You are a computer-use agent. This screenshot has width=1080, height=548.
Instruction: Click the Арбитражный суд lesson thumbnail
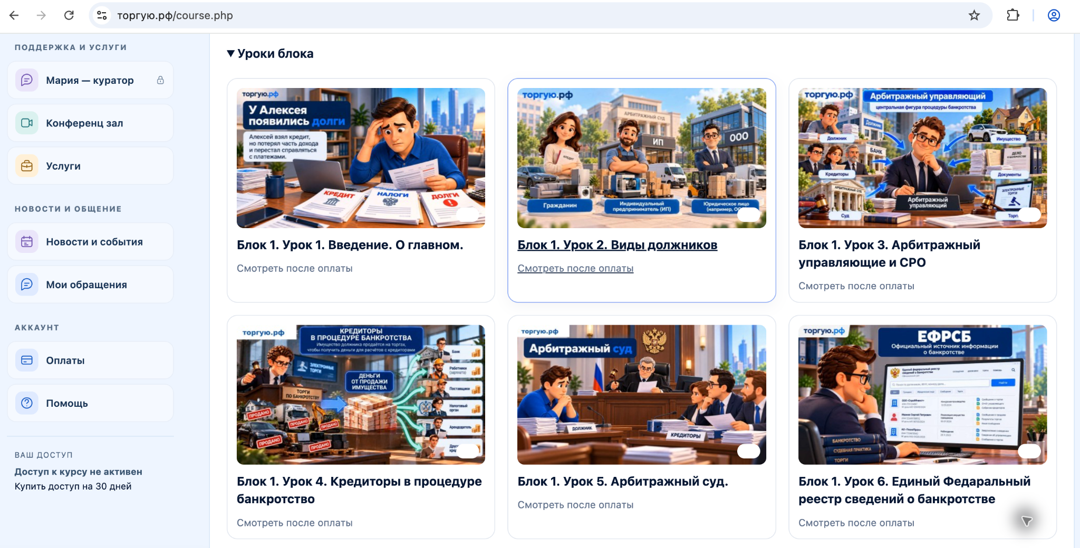click(x=641, y=395)
